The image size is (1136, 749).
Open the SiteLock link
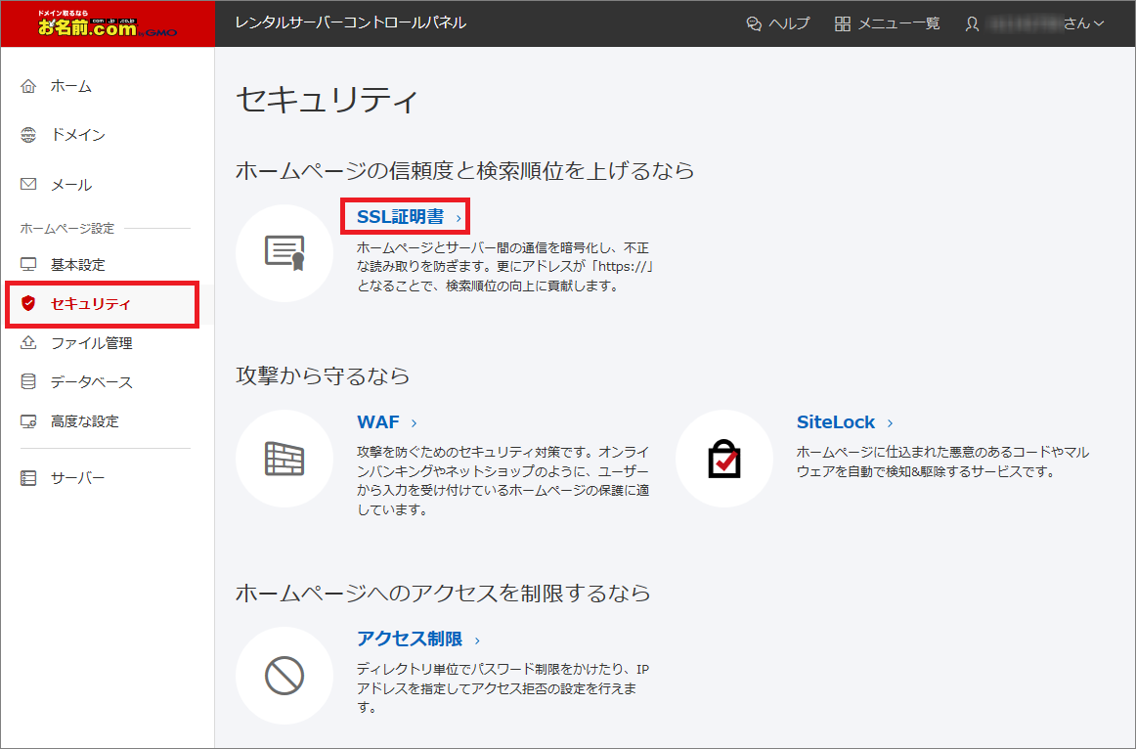(x=835, y=422)
